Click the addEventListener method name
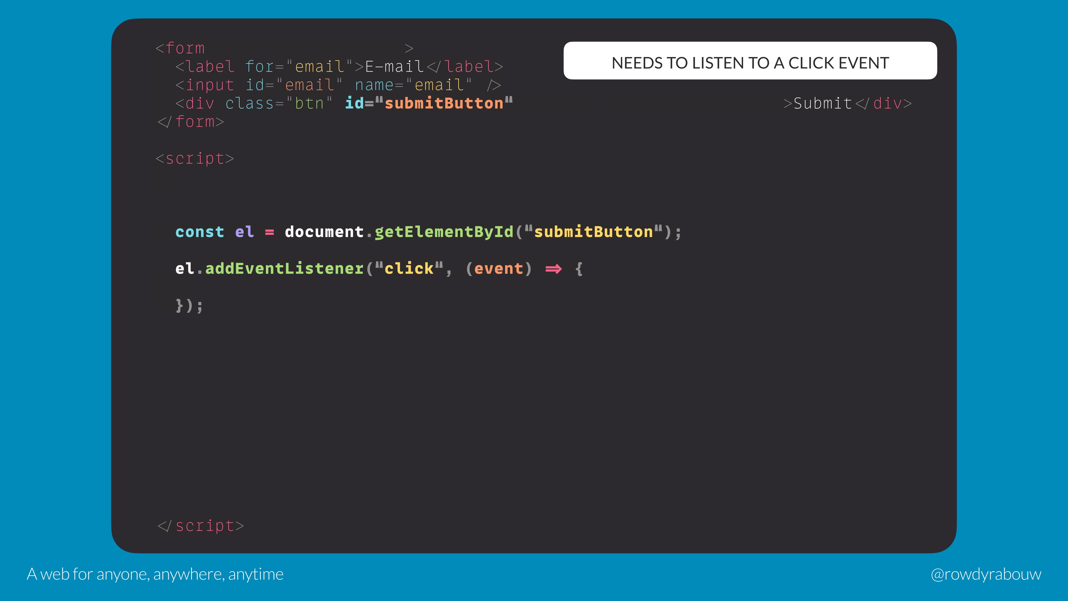The width and height of the screenshot is (1068, 601). (x=285, y=269)
